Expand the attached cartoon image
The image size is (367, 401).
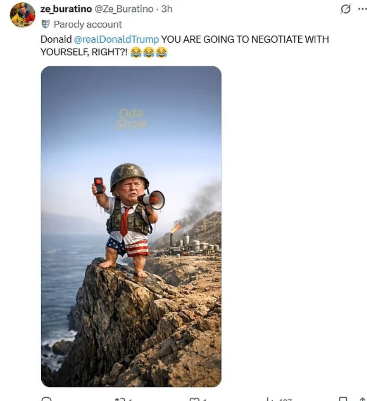click(x=131, y=226)
